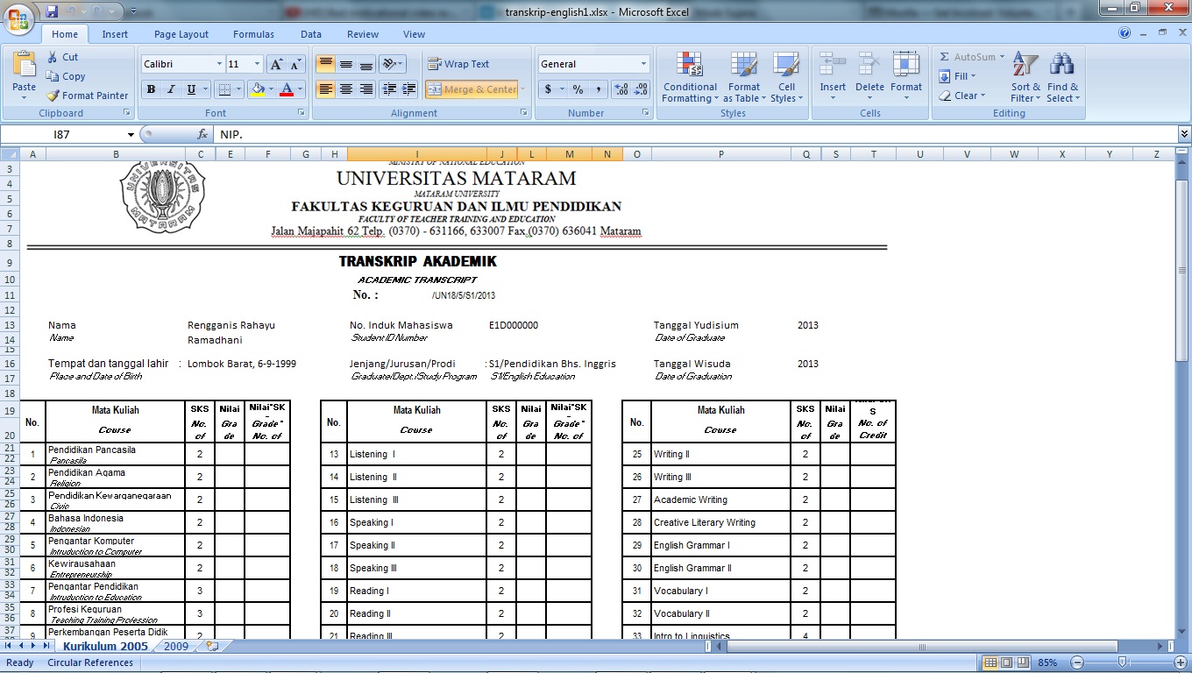Toggle Bold formatting

pos(151,89)
